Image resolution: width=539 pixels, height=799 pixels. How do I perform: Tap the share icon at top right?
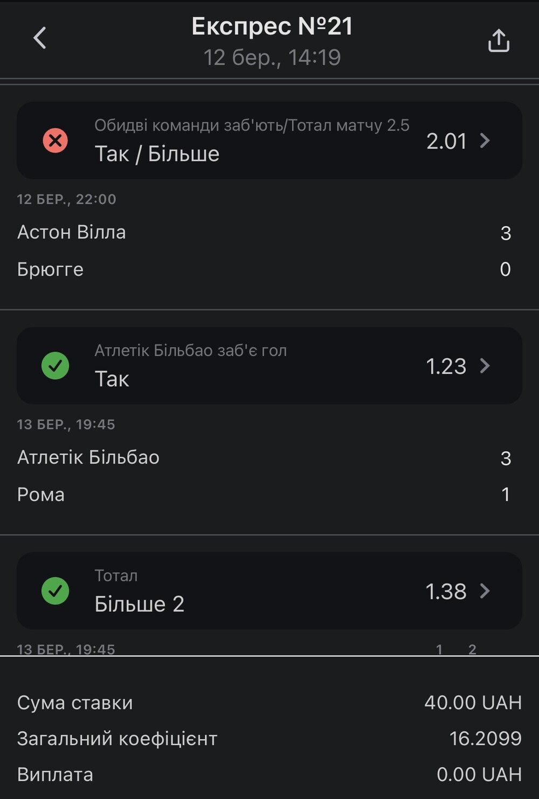click(x=499, y=40)
